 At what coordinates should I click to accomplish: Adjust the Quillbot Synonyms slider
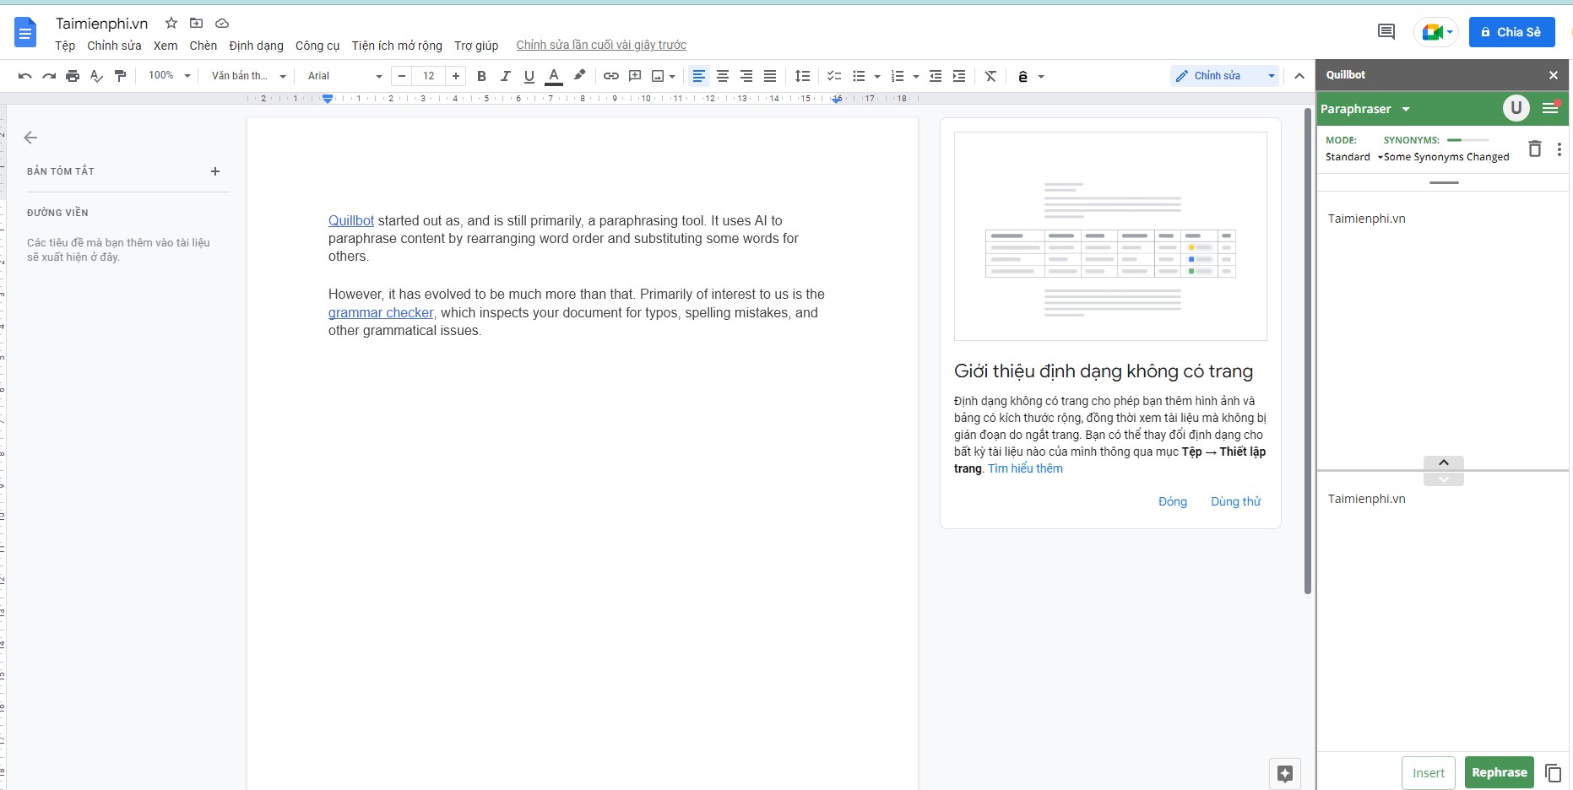(x=1467, y=140)
